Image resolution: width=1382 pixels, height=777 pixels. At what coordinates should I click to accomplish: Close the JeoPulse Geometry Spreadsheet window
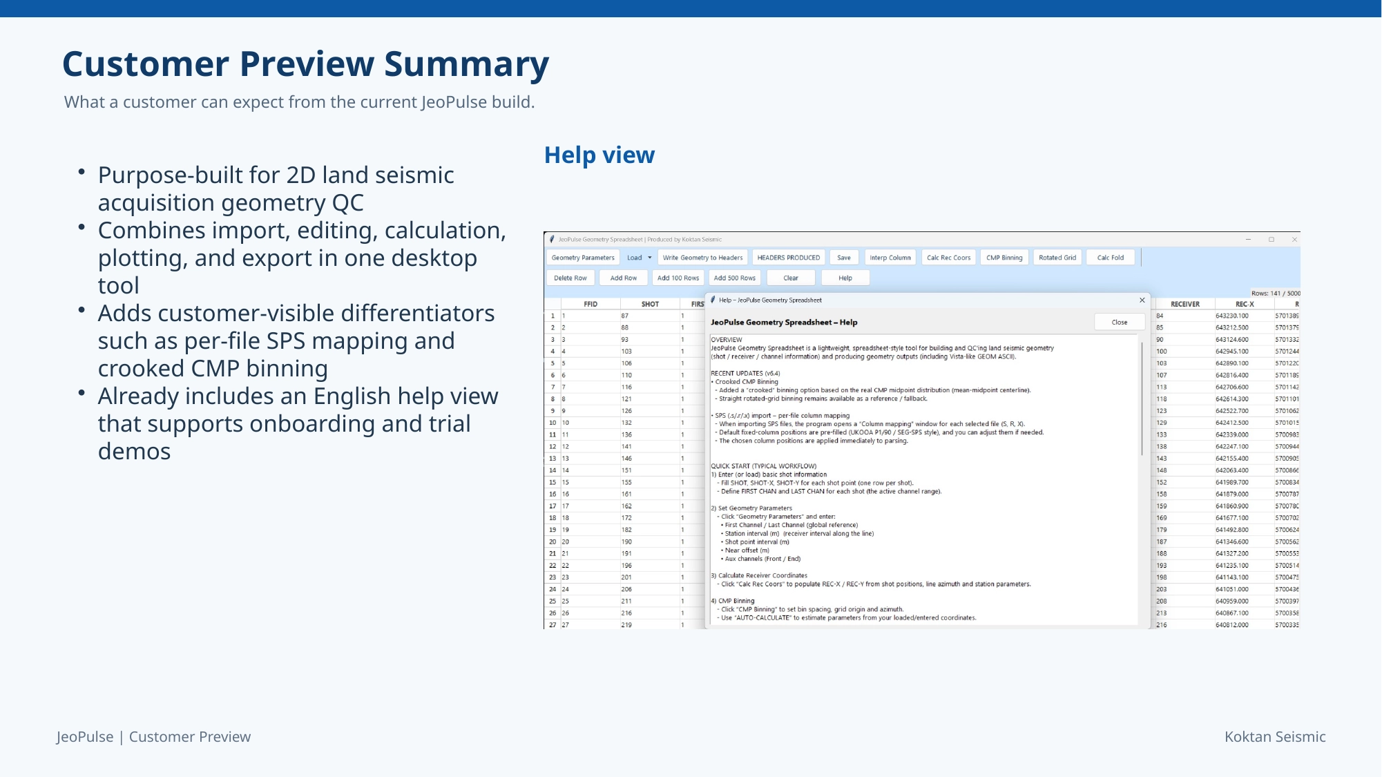pos(1294,240)
